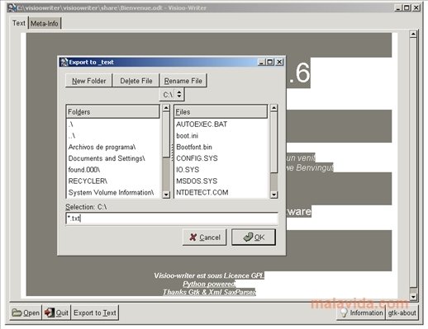Screen dimensions: 428x329
Task: Click the Selection filename input field
Action: click(172, 219)
